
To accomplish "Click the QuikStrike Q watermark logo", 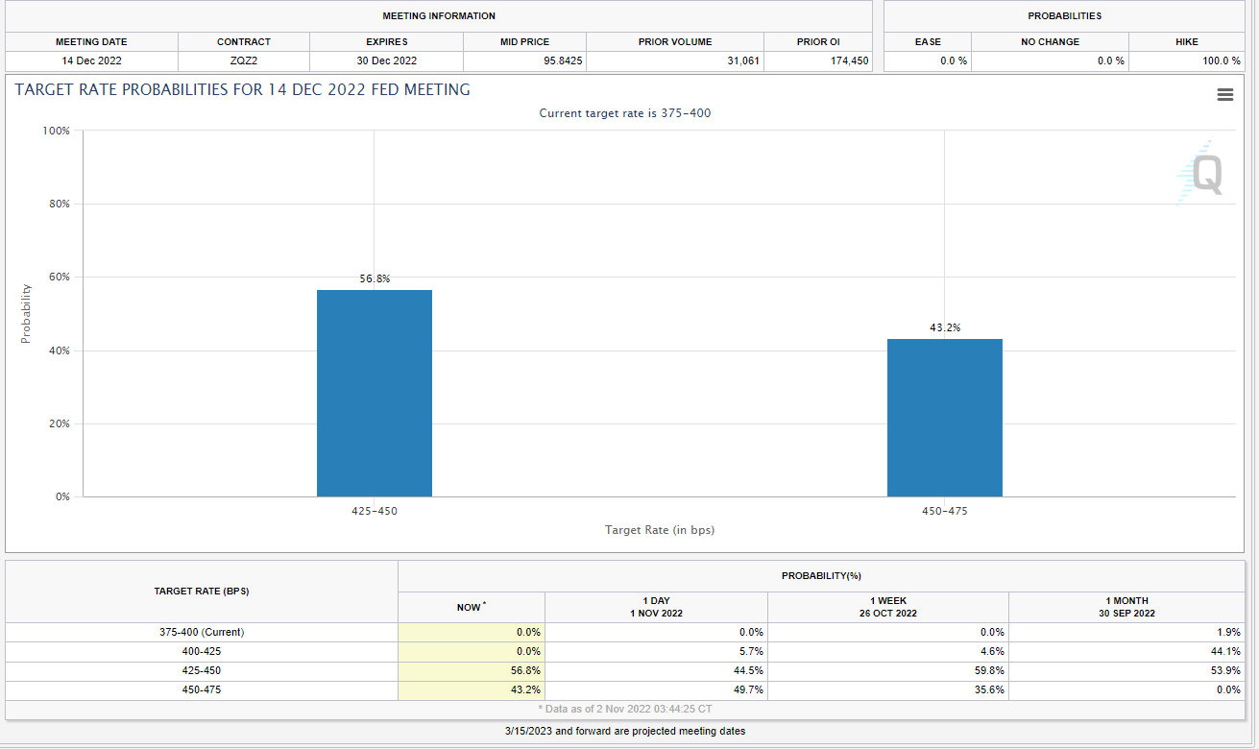I will pos(1208,174).
